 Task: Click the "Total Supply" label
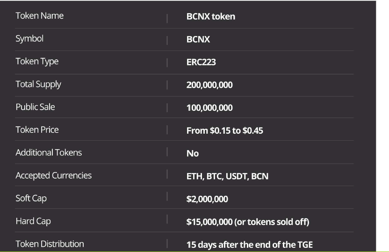[x=38, y=85]
